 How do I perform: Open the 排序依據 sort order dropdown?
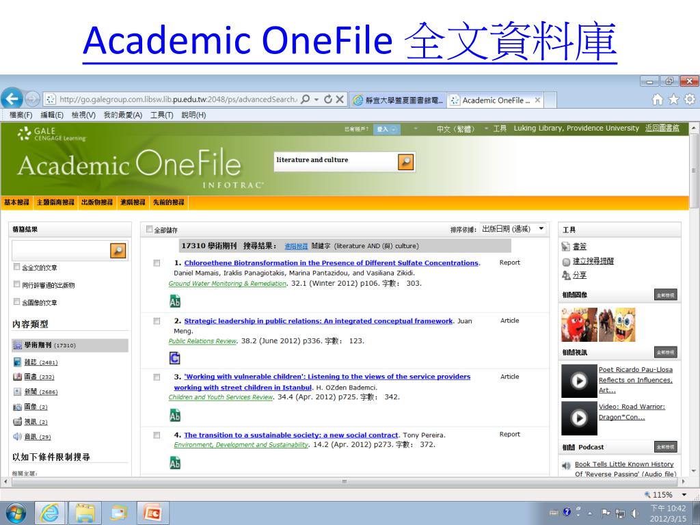pos(513,229)
